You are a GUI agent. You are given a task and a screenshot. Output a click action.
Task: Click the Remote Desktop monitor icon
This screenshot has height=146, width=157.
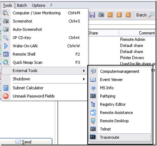click(x=93, y=121)
